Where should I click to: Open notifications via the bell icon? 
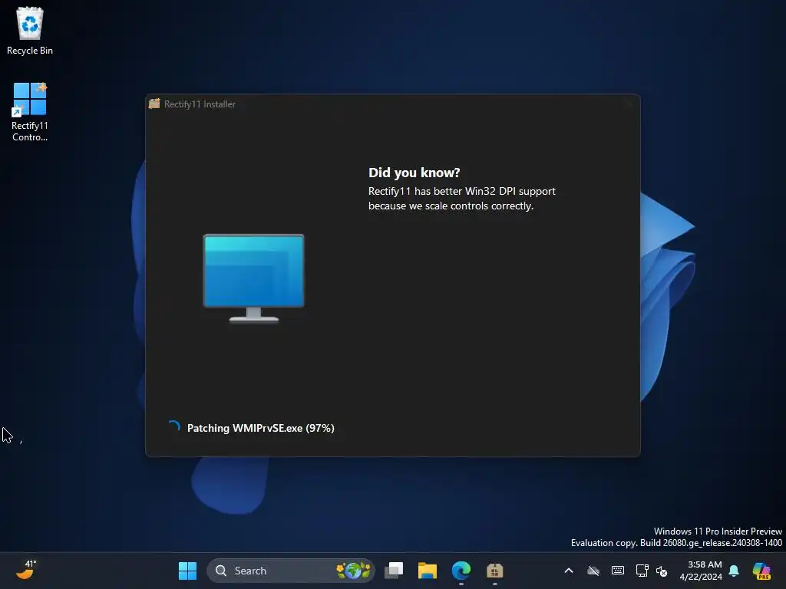tap(734, 571)
